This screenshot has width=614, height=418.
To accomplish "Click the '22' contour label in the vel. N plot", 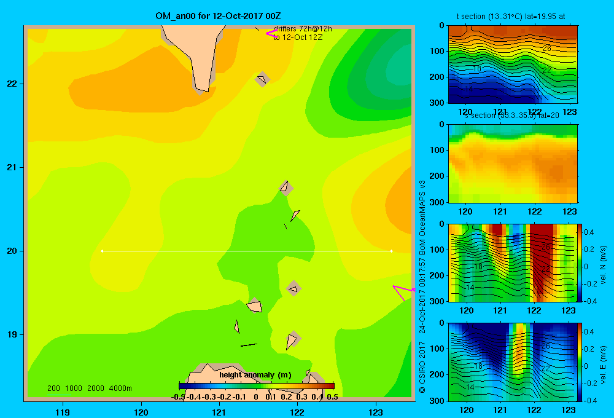I will pyautogui.click(x=546, y=269).
